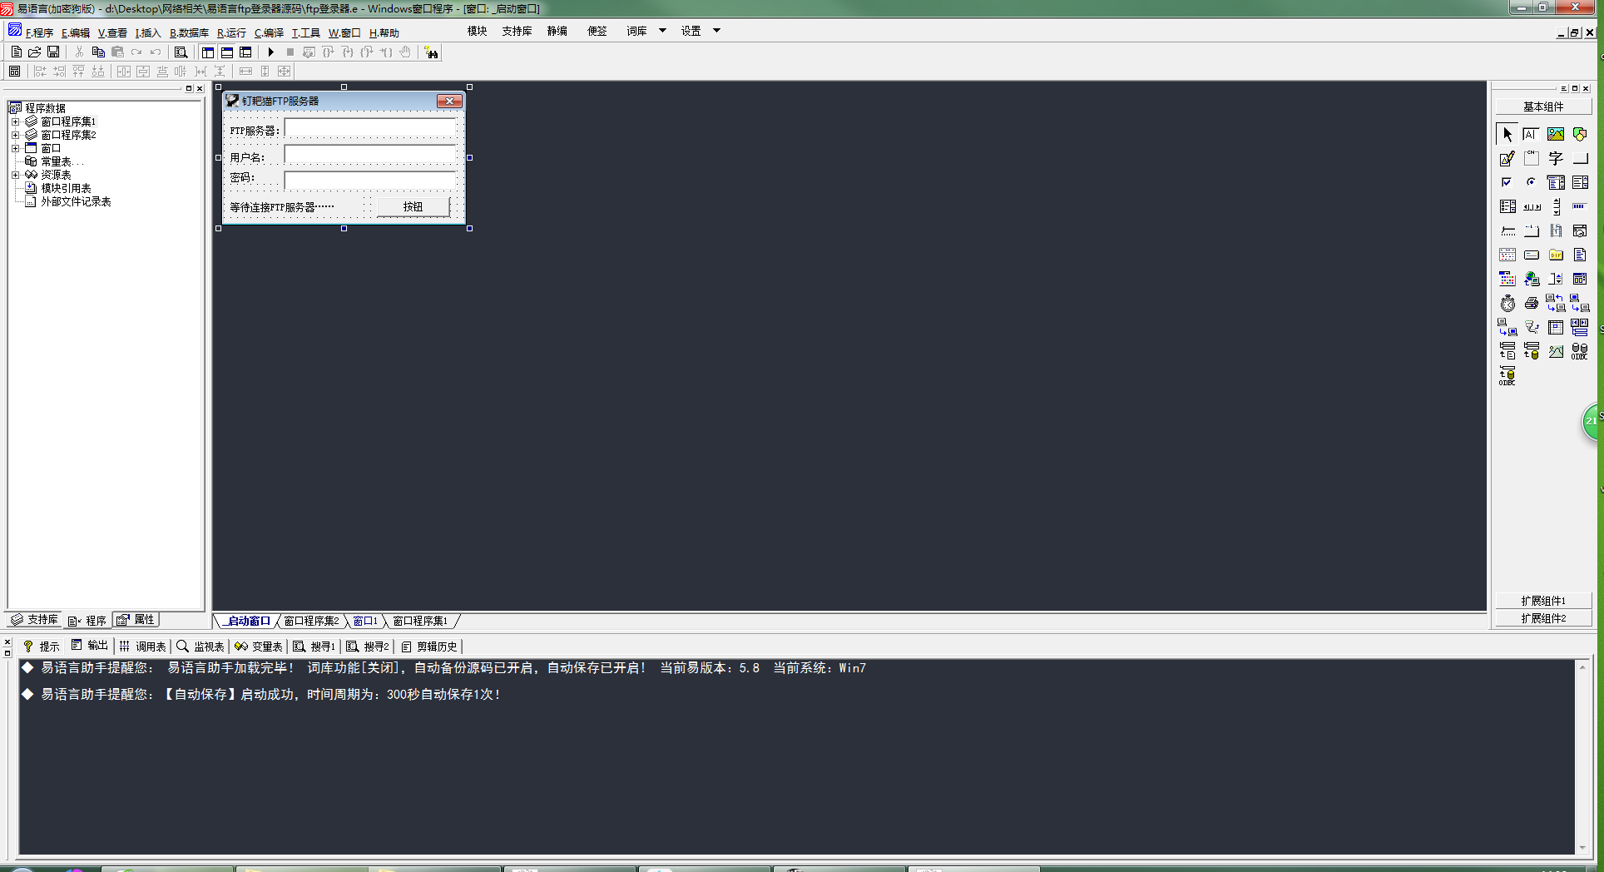The width and height of the screenshot is (1604, 872).
Task: Open the R.运行 menu
Action: point(231,33)
